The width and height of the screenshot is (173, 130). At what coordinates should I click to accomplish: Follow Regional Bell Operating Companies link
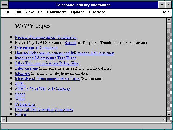tap(44, 109)
